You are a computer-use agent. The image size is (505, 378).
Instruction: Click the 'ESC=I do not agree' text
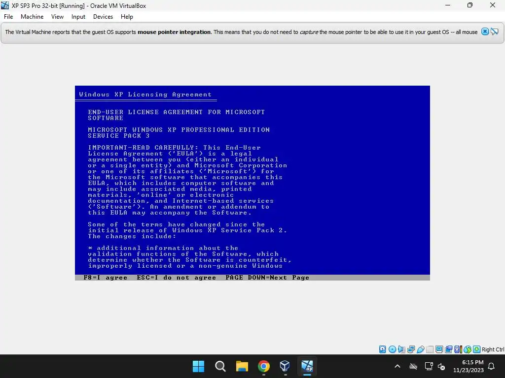176,278
